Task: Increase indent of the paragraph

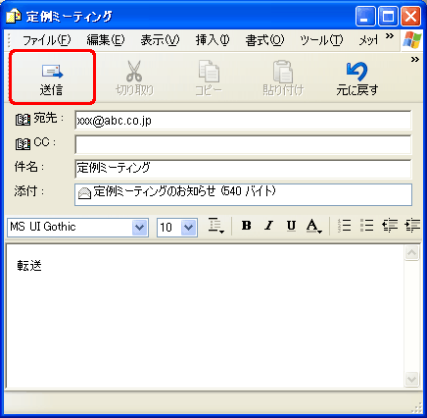Action: point(412,226)
